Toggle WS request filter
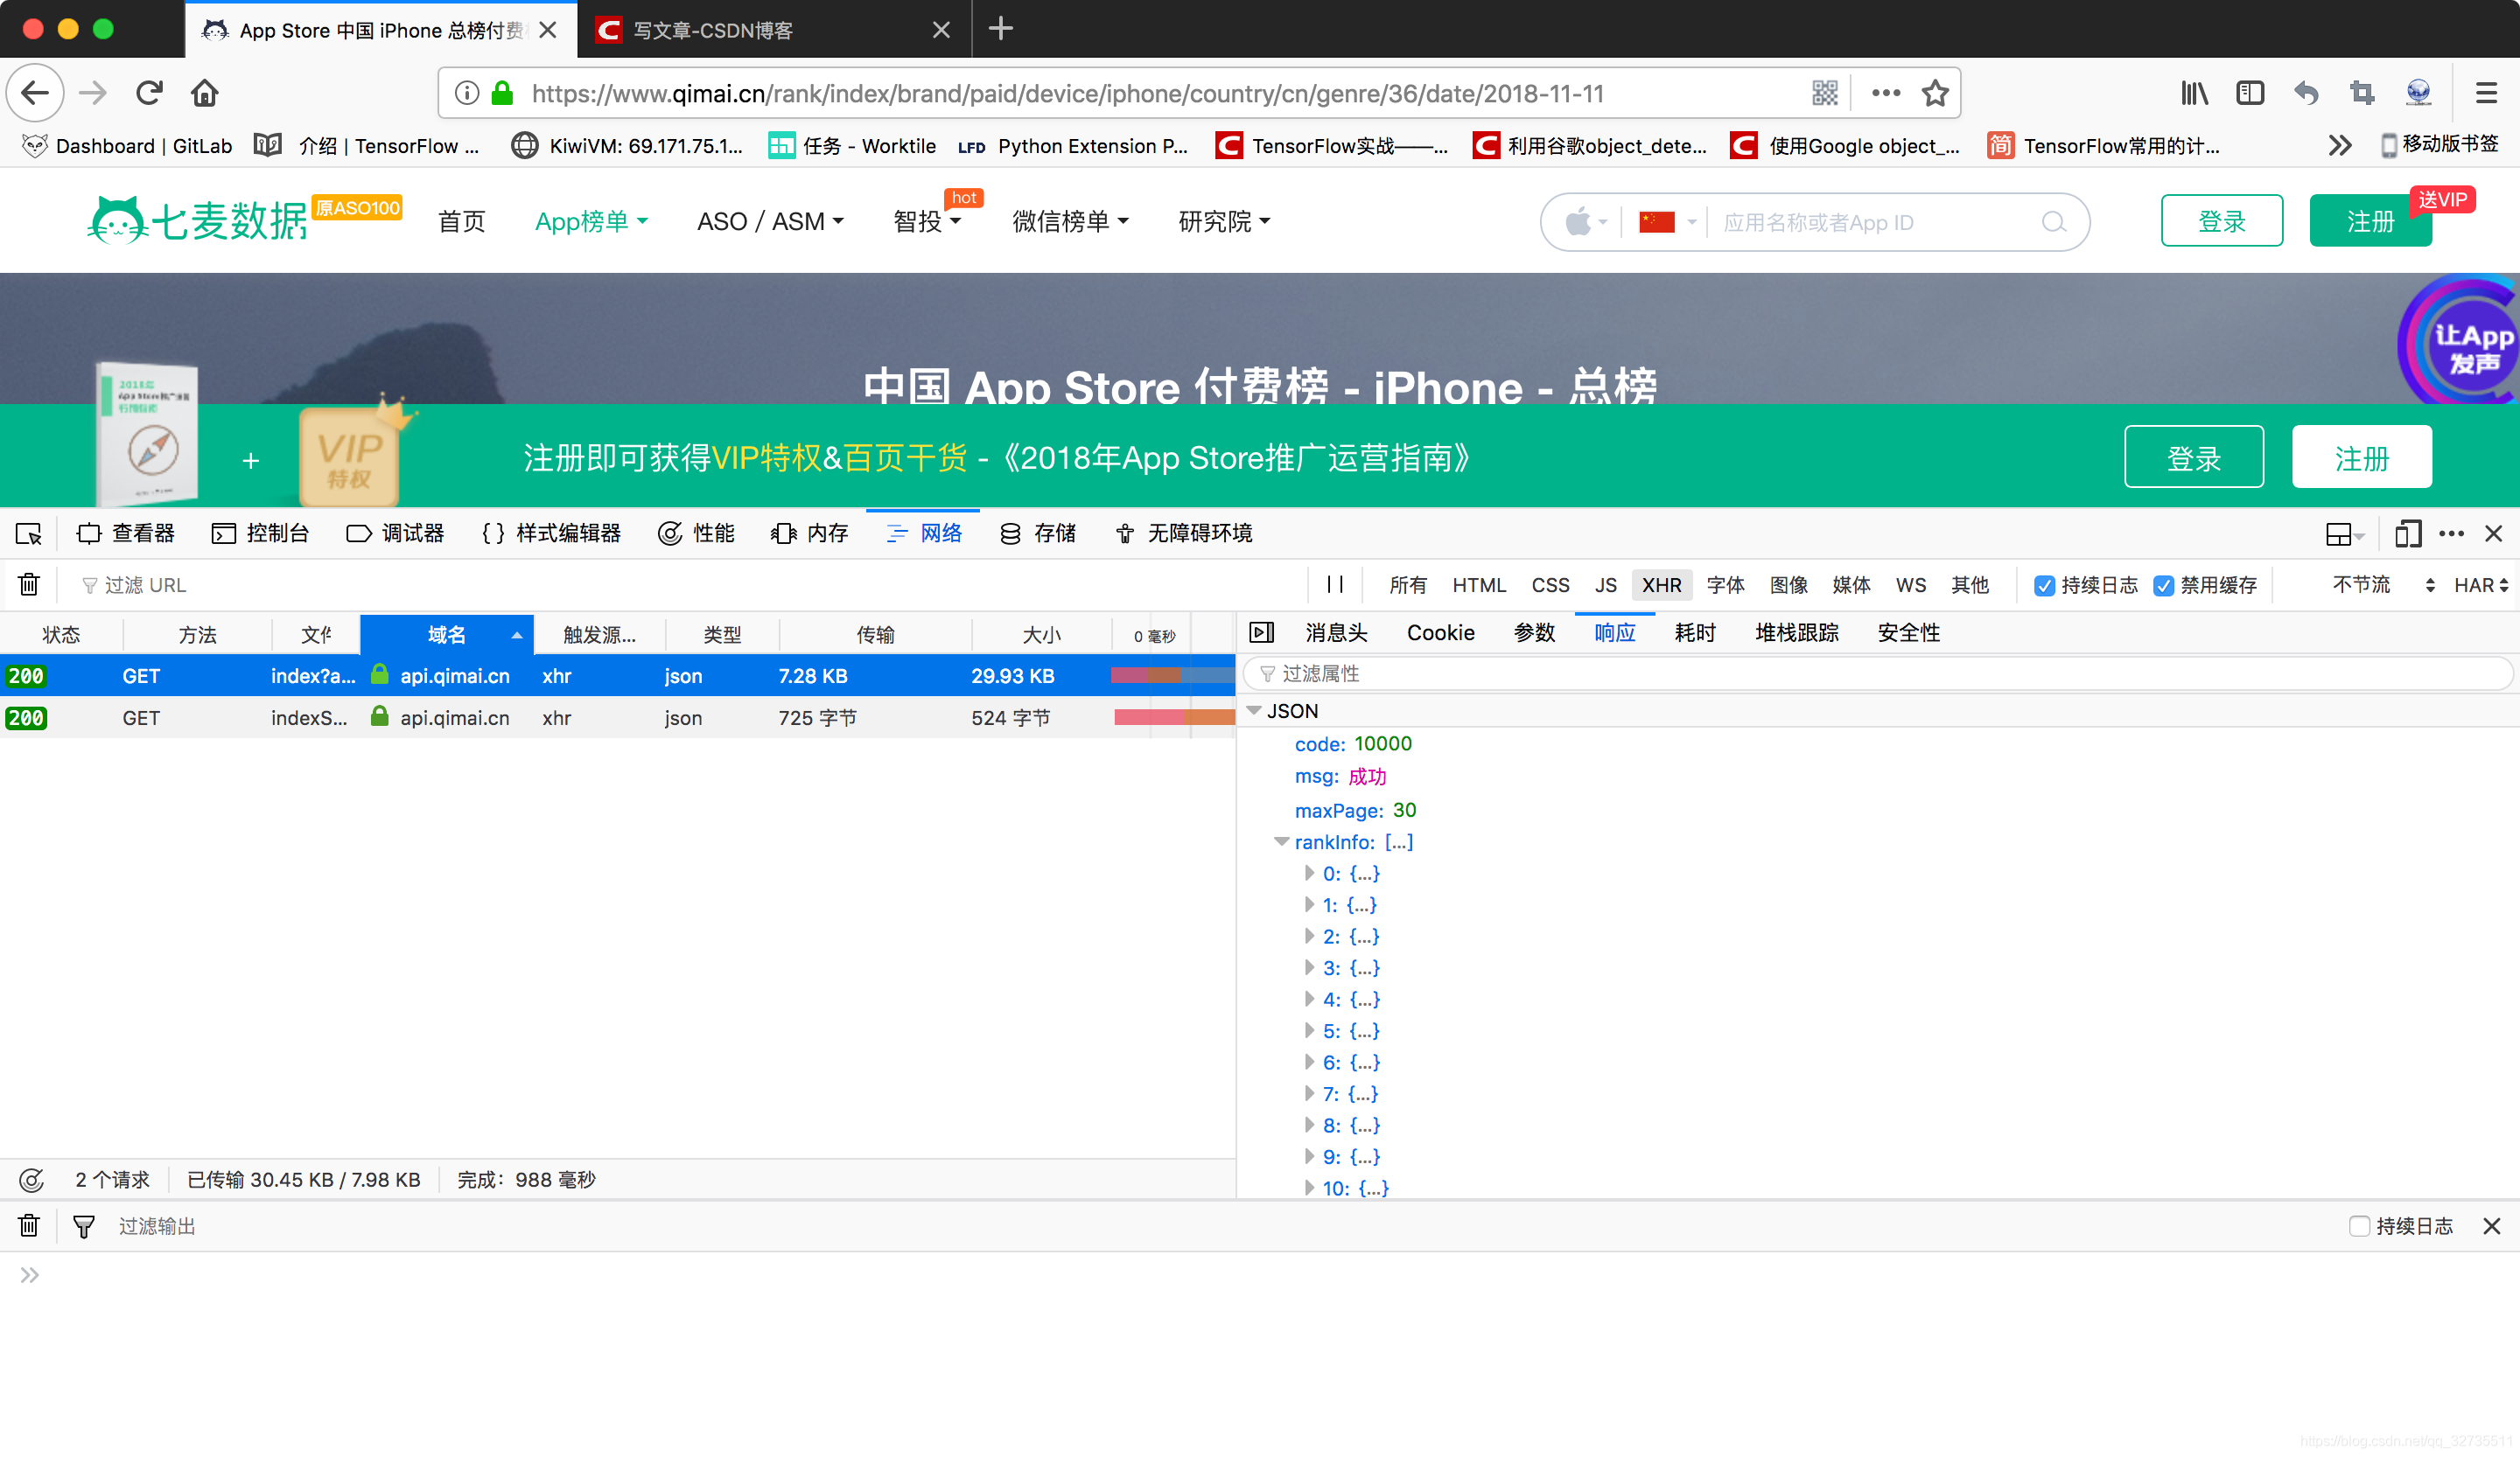Screen dimensions: 2520x1457 click(1910, 586)
